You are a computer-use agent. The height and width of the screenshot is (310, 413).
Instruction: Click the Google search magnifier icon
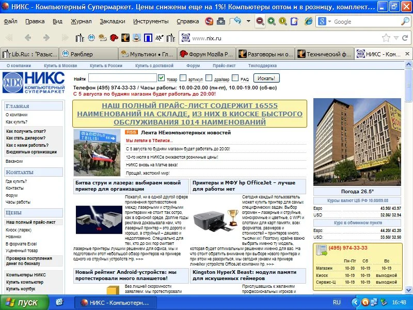pyautogui.click(x=405, y=21)
